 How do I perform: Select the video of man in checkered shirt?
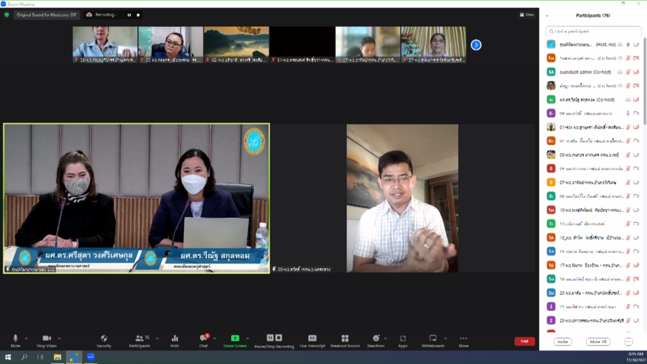click(x=402, y=198)
